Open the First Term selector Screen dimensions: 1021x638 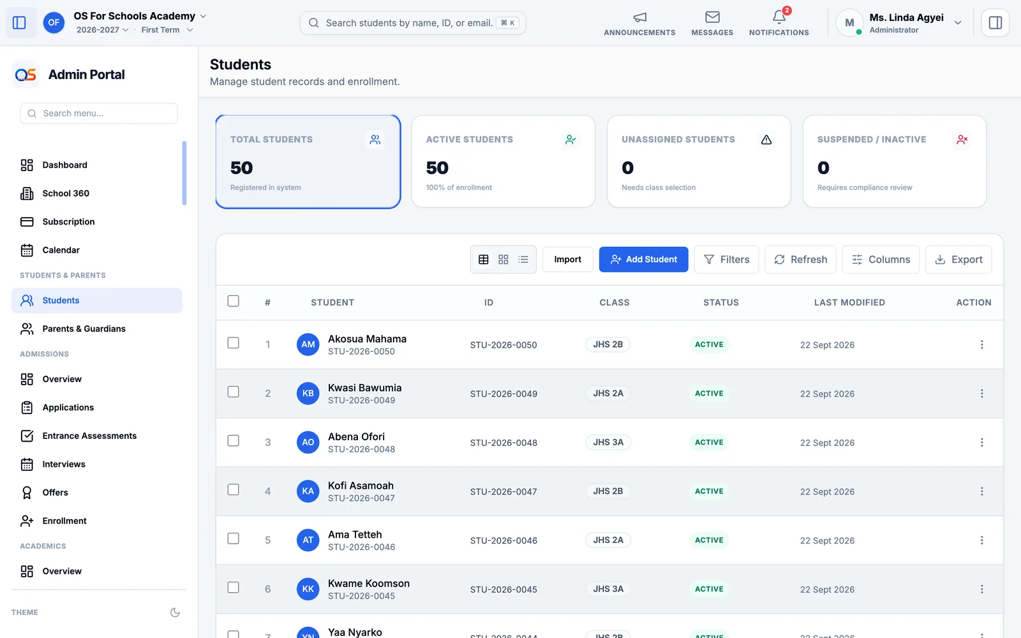click(167, 30)
